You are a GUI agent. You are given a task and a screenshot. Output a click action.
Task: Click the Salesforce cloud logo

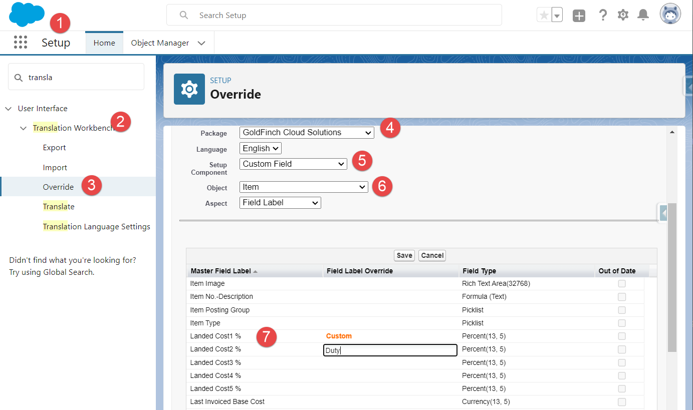pos(27,14)
